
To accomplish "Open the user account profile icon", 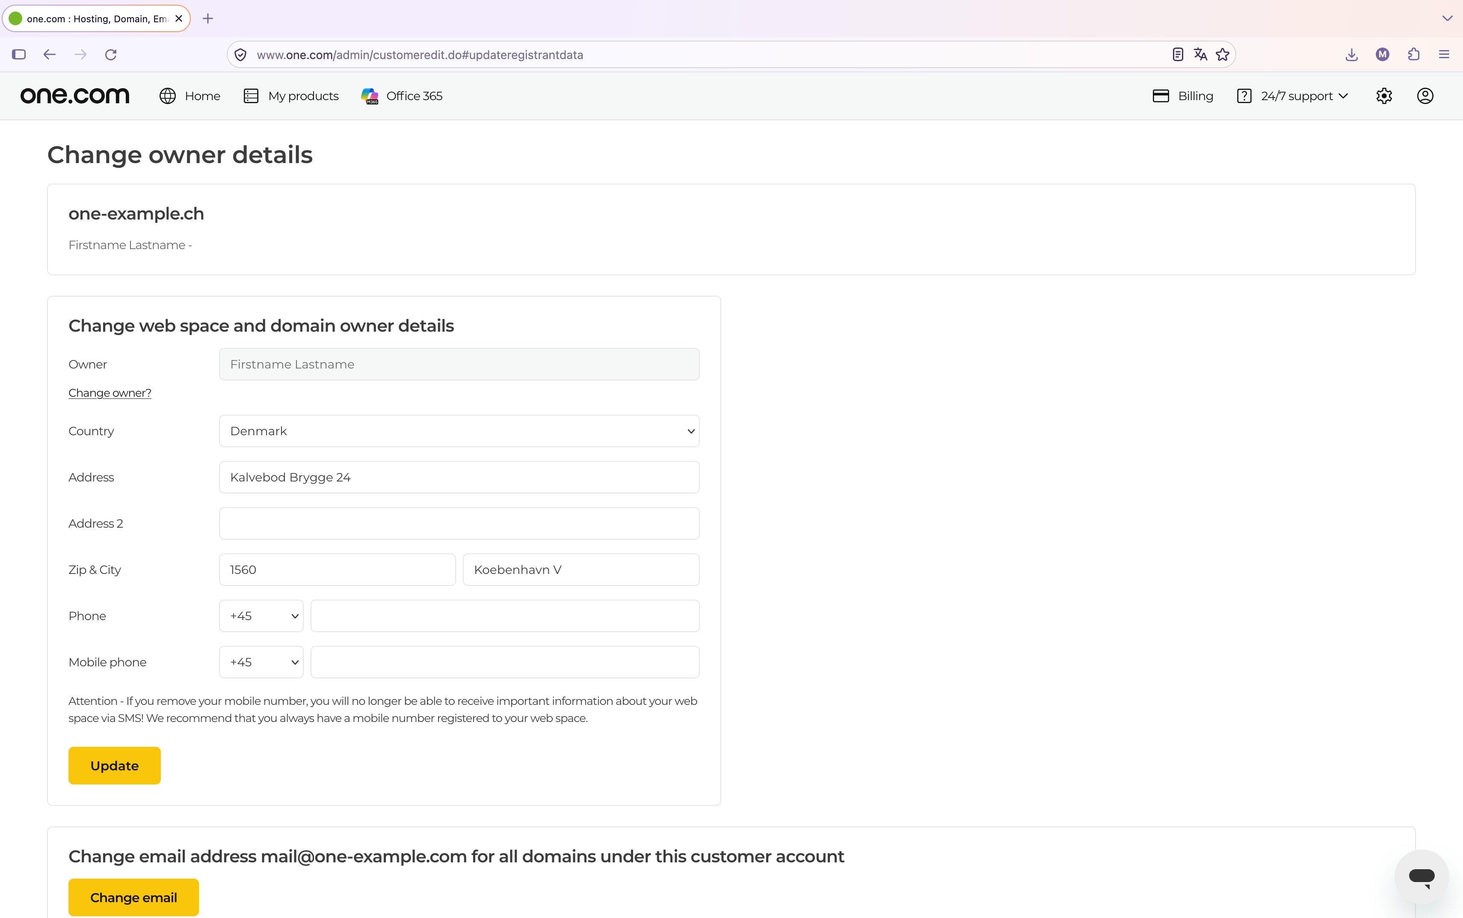I will [x=1425, y=96].
